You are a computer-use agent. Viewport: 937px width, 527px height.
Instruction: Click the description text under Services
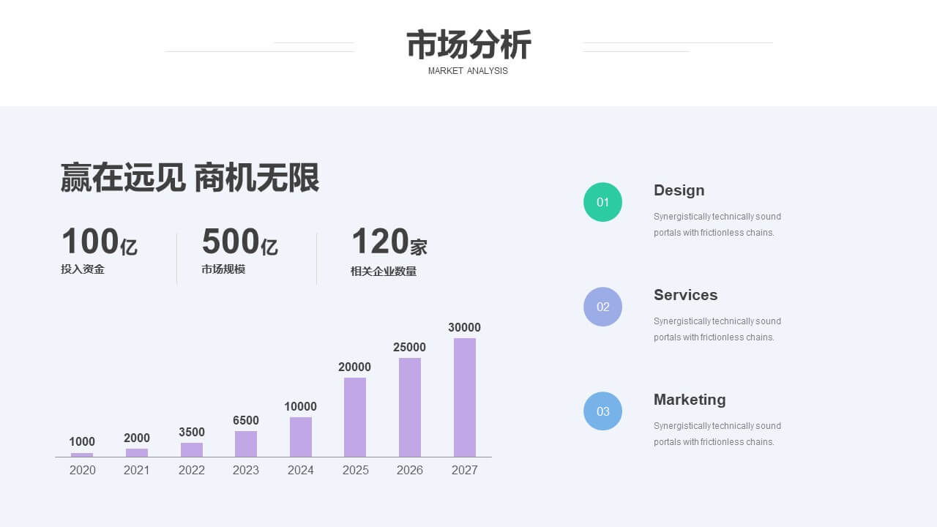[717, 329]
